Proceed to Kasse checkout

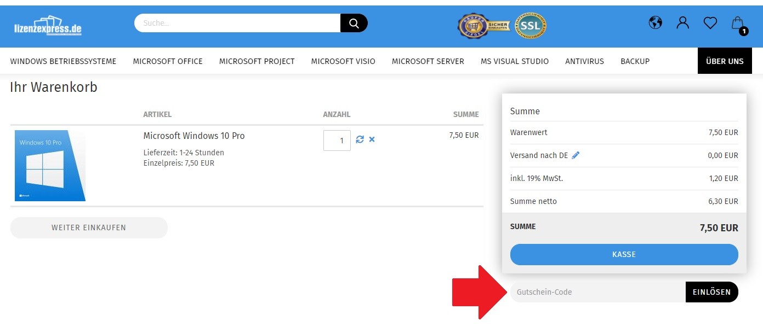click(x=624, y=254)
